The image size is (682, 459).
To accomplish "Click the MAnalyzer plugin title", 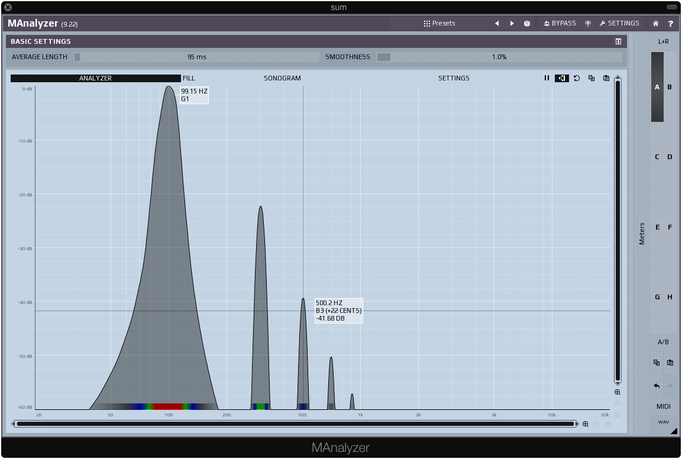I will (x=33, y=24).
